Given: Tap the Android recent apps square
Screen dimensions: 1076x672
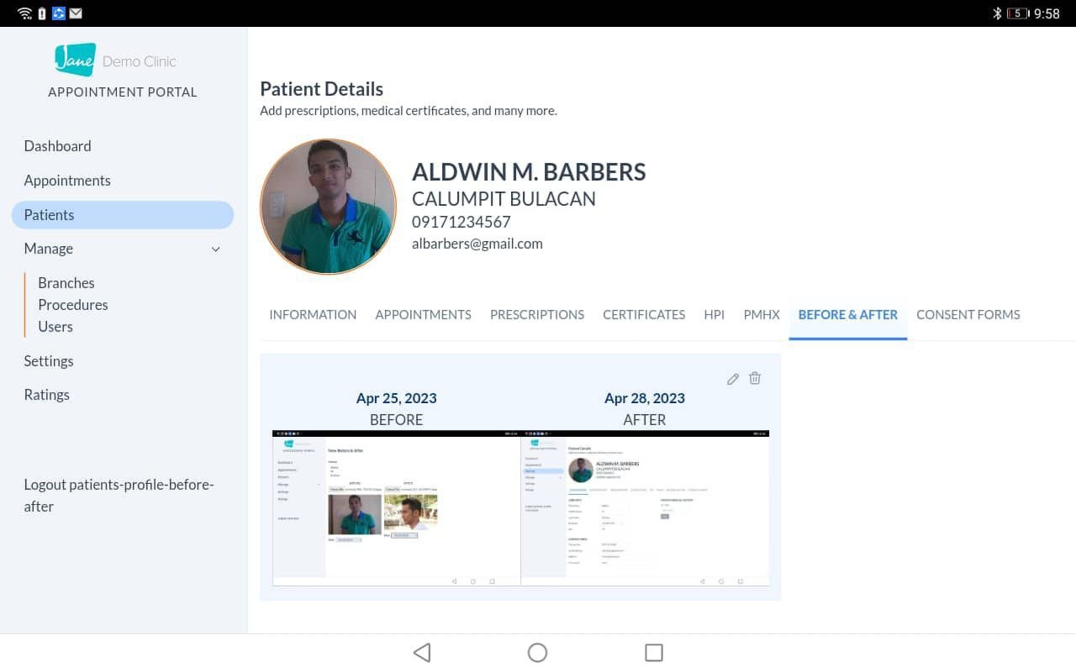Looking at the screenshot, I should 653,653.
